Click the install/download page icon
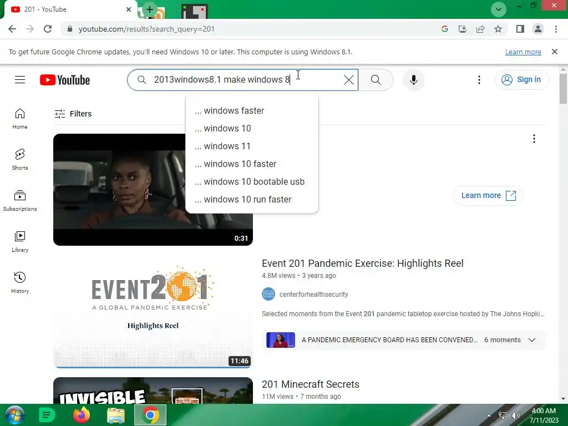The image size is (568, 426). coord(463,29)
